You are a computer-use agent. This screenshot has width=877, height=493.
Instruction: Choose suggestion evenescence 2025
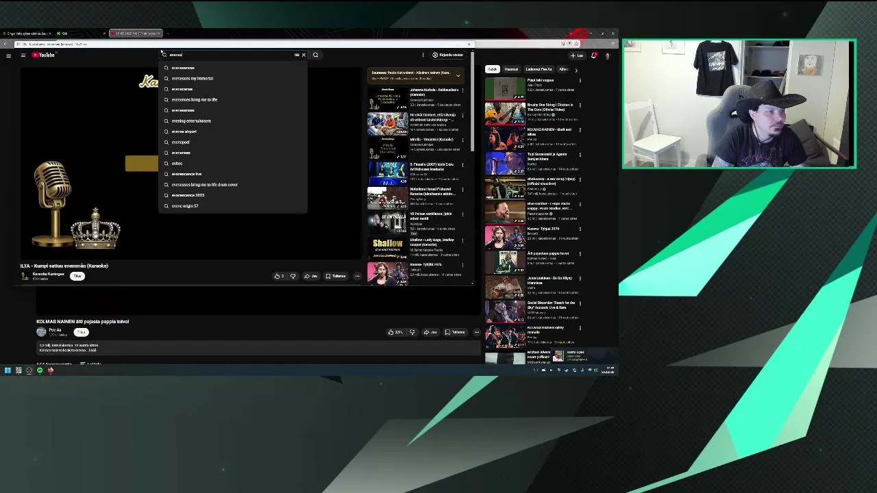234,195
